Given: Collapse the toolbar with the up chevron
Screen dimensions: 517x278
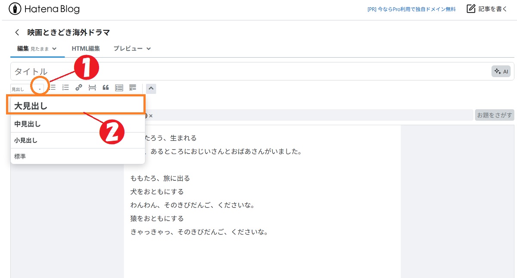Looking at the screenshot, I should point(151,88).
